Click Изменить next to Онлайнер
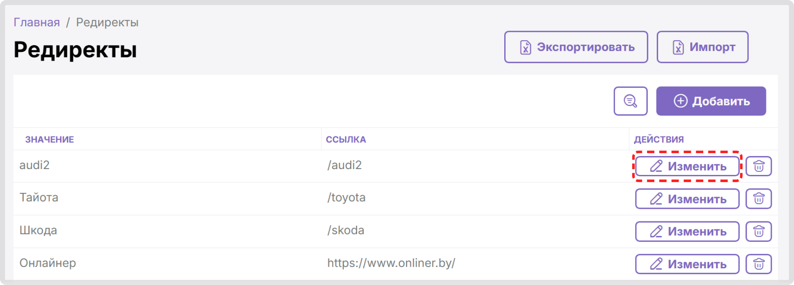The height and width of the screenshot is (285, 794). [687, 264]
